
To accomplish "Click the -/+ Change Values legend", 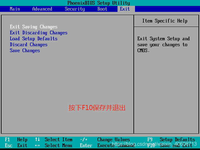I will [105, 140].
